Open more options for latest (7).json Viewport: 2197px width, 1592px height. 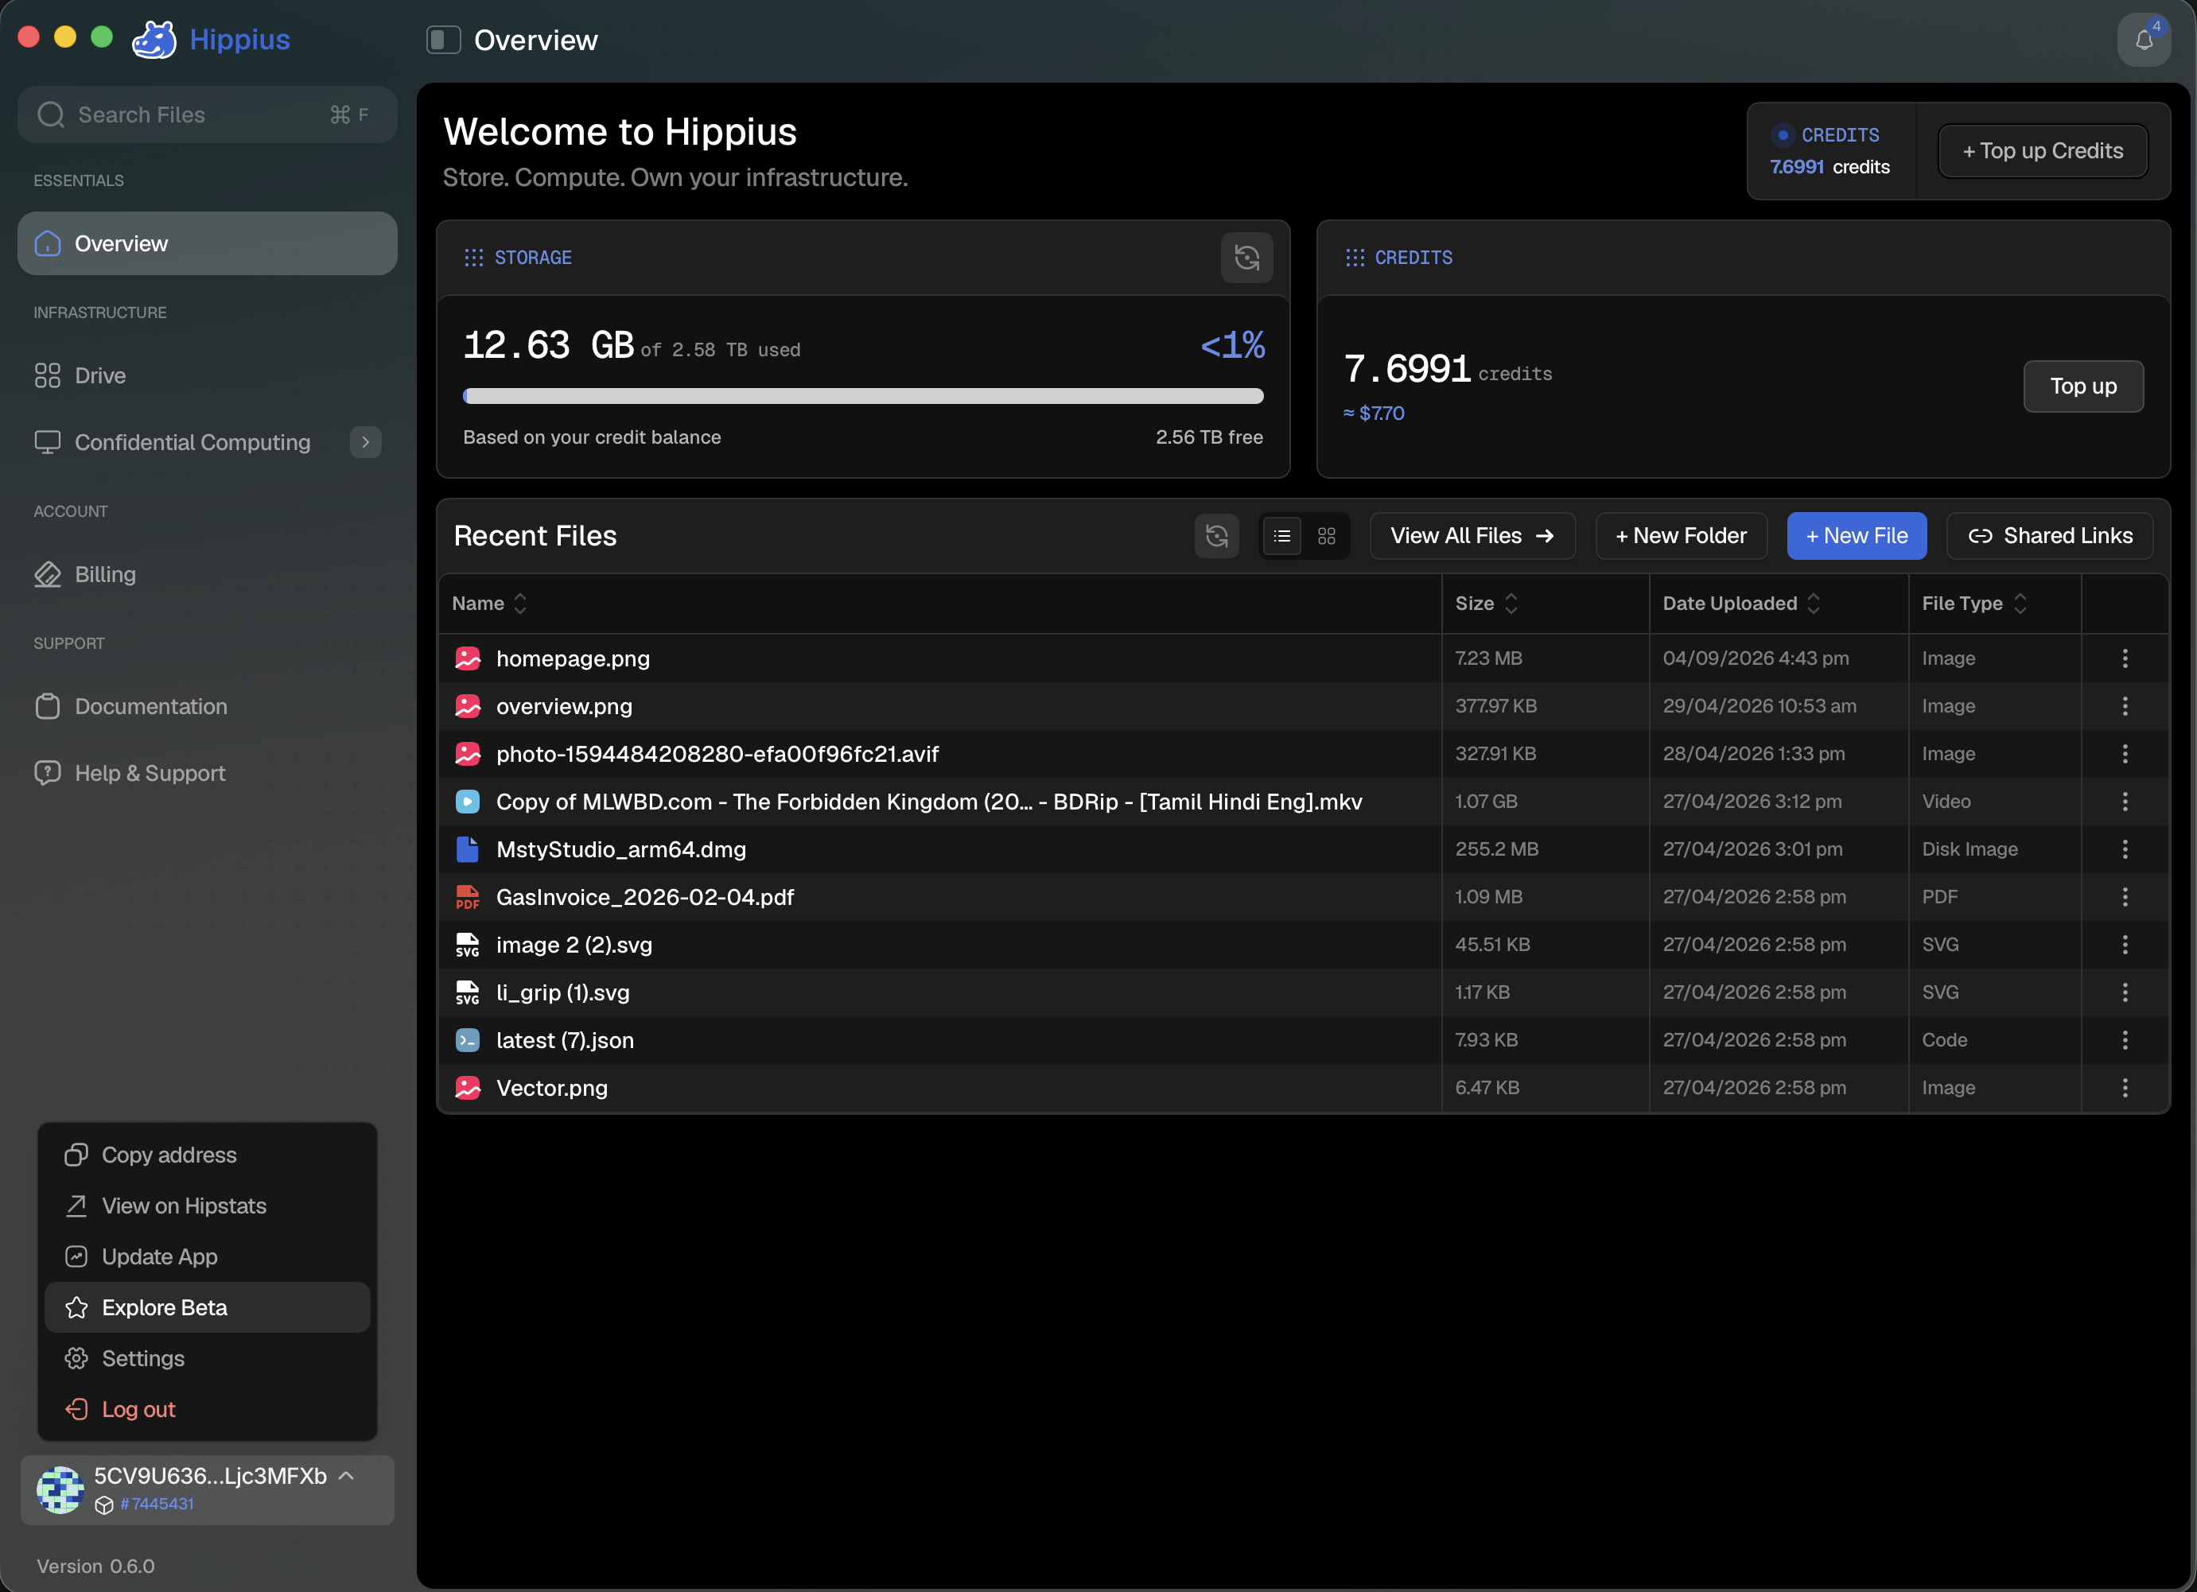[2125, 1040]
